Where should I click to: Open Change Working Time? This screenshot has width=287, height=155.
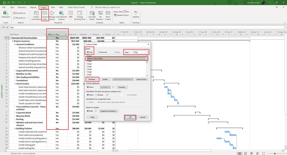click(x=80, y=15)
